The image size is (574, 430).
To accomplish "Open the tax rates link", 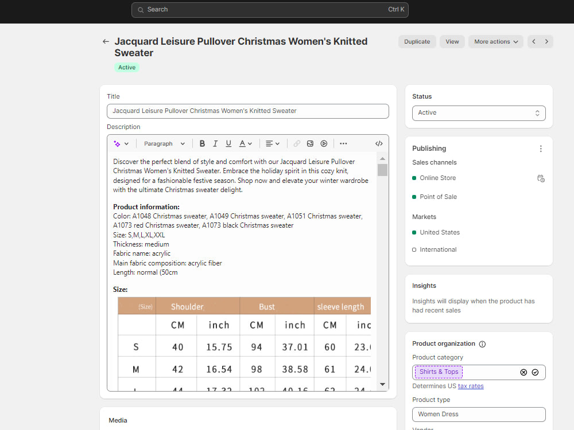I will click(471, 386).
